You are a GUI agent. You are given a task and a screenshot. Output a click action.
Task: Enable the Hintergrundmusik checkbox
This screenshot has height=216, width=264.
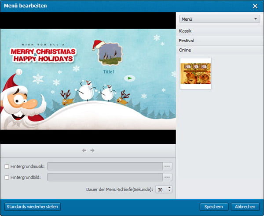click(x=7, y=166)
